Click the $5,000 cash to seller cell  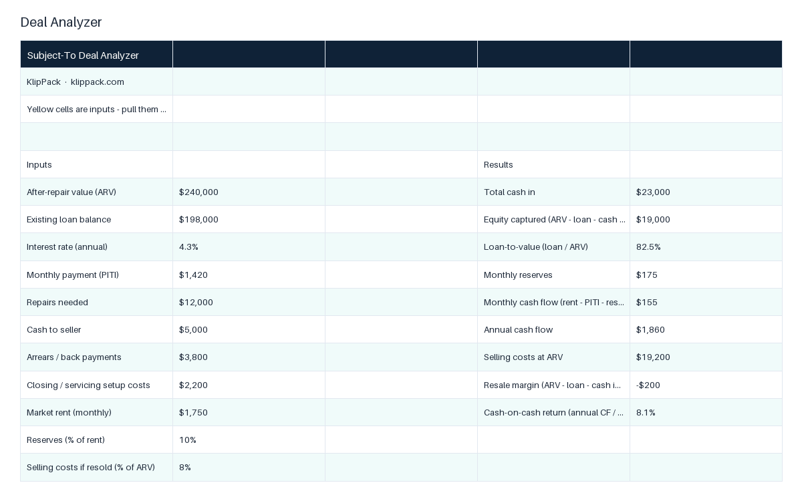click(249, 329)
